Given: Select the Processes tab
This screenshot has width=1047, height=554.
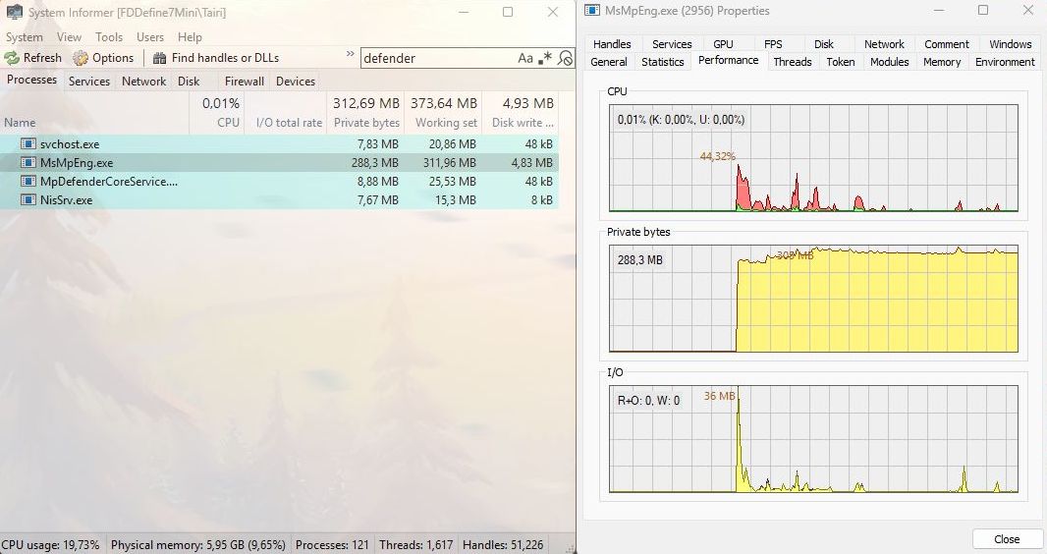Looking at the screenshot, I should coord(31,80).
